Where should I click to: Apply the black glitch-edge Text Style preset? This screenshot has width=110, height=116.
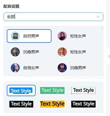(21, 104)
